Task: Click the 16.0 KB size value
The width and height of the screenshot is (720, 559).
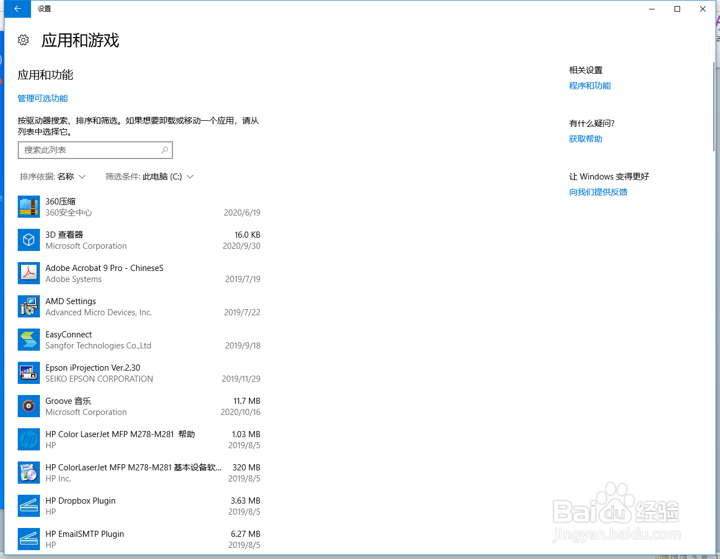Action: (247, 234)
